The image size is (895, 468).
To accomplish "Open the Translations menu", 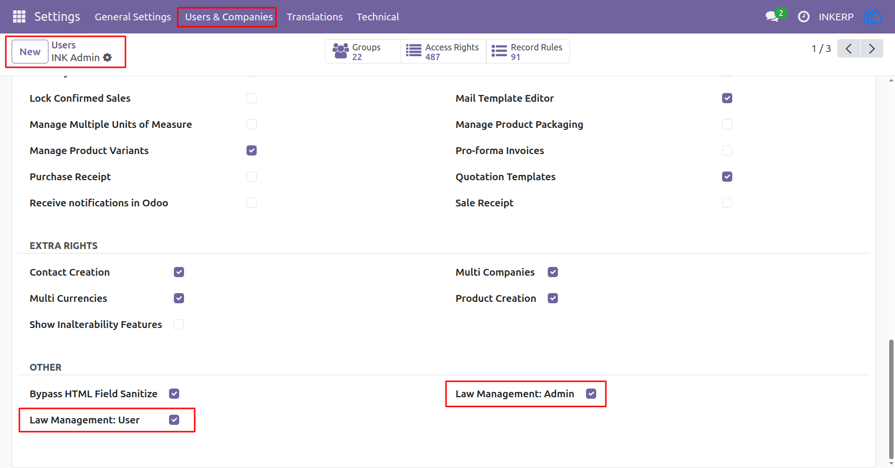I will [x=315, y=17].
